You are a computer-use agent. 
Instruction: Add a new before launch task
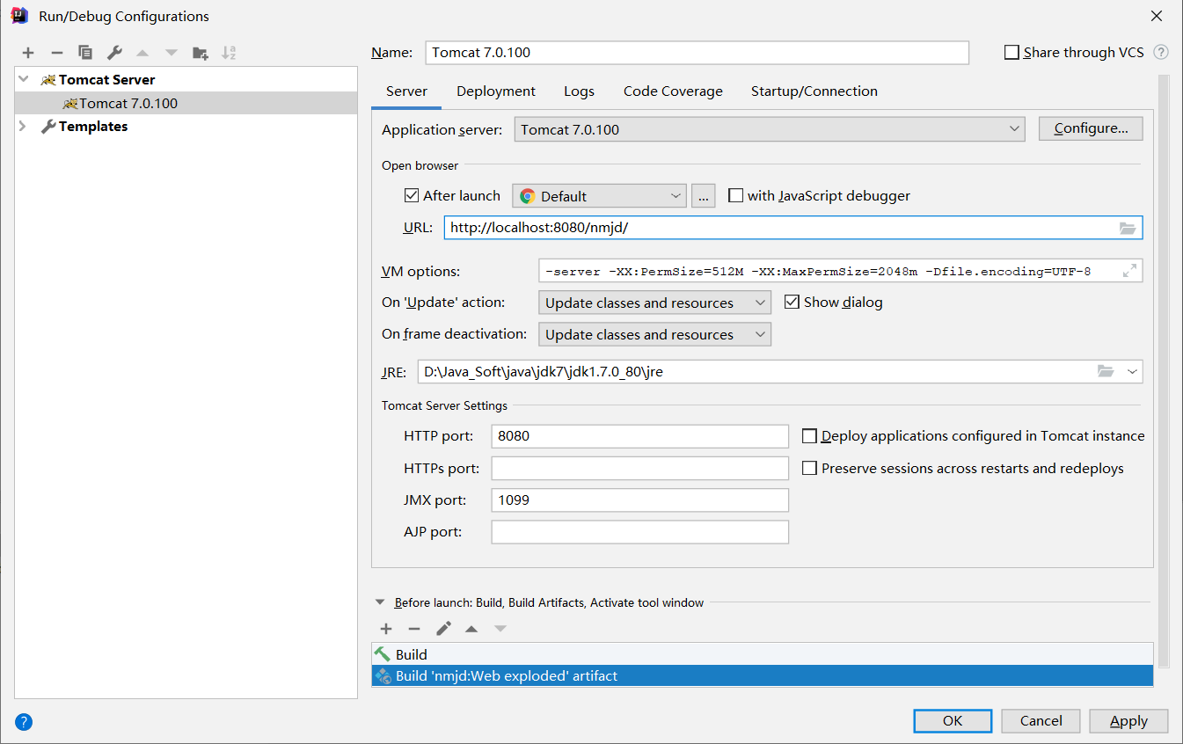click(x=386, y=629)
